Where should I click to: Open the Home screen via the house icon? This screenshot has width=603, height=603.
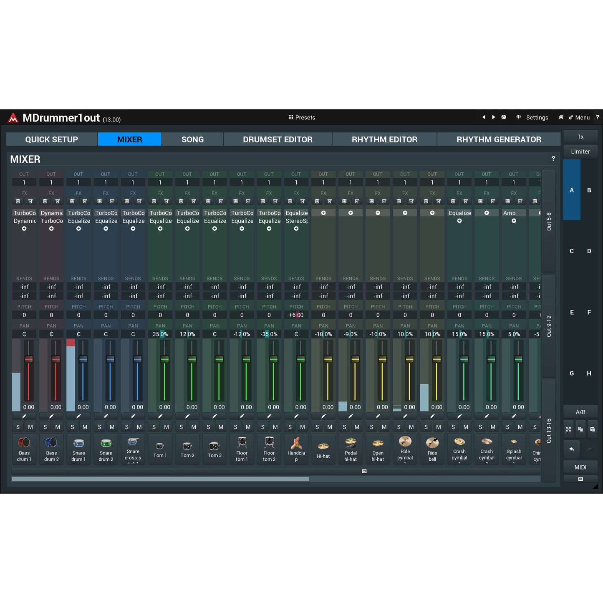coord(561,117)
